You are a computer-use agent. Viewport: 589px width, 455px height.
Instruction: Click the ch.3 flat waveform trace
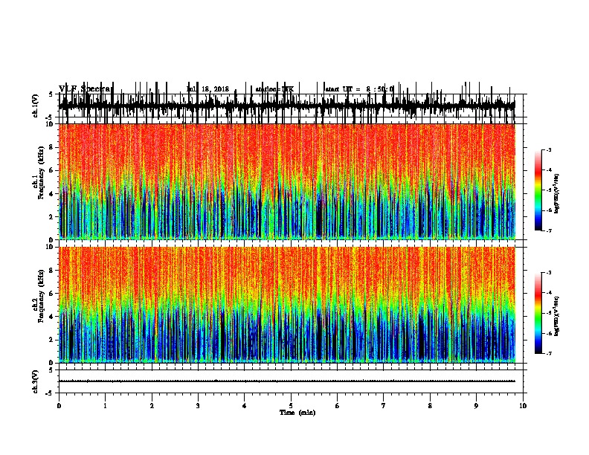coord(287,381)
